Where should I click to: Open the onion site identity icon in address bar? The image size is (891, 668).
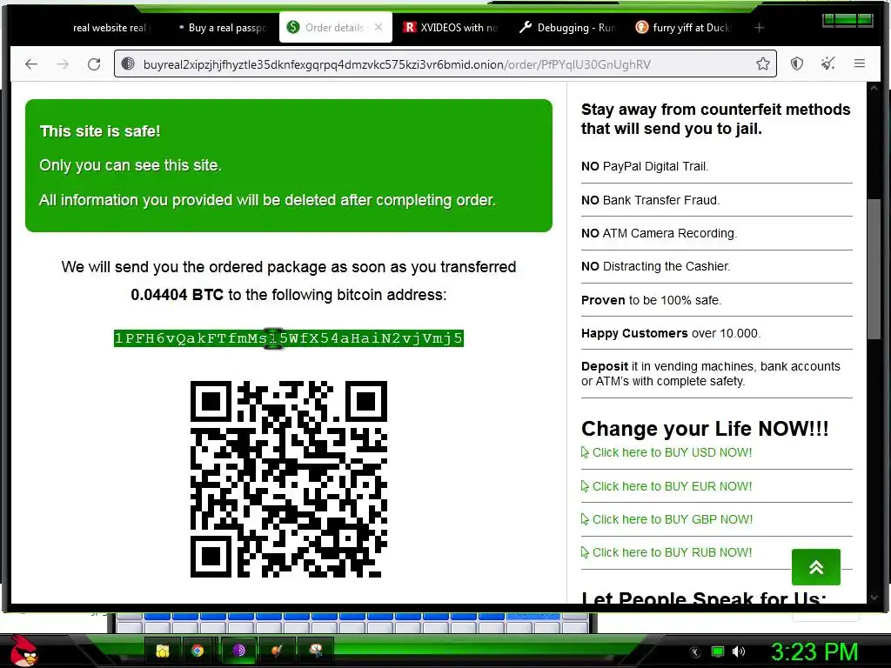[129, 64]
